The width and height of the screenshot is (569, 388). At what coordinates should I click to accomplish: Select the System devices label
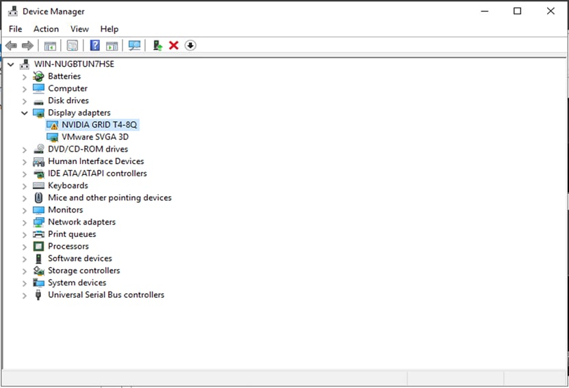(77, 283)
